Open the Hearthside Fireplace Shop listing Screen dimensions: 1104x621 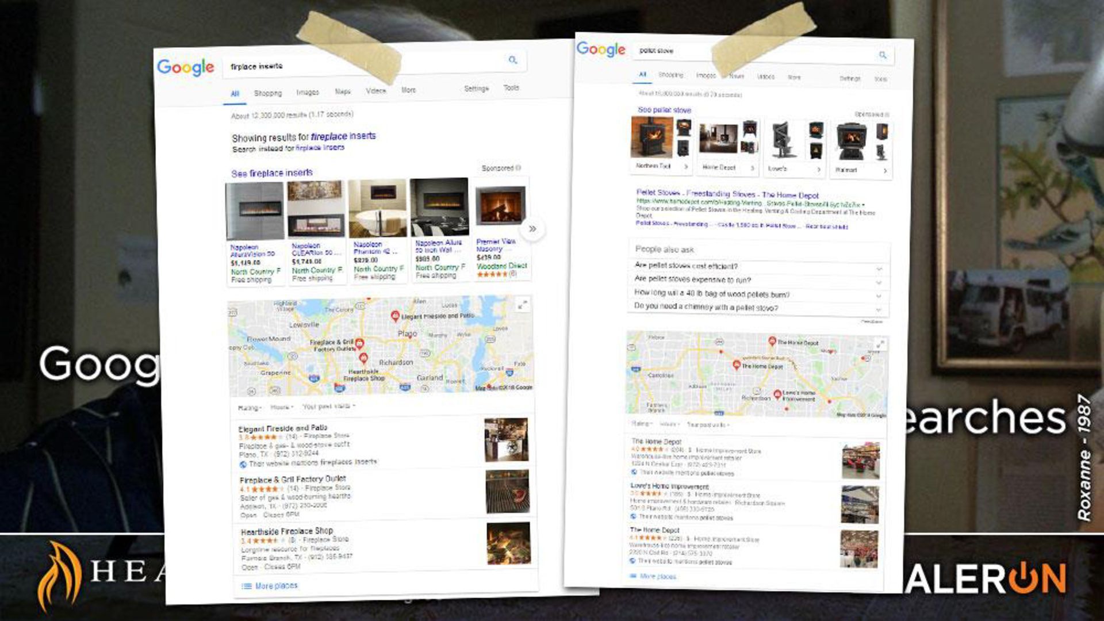287,531
